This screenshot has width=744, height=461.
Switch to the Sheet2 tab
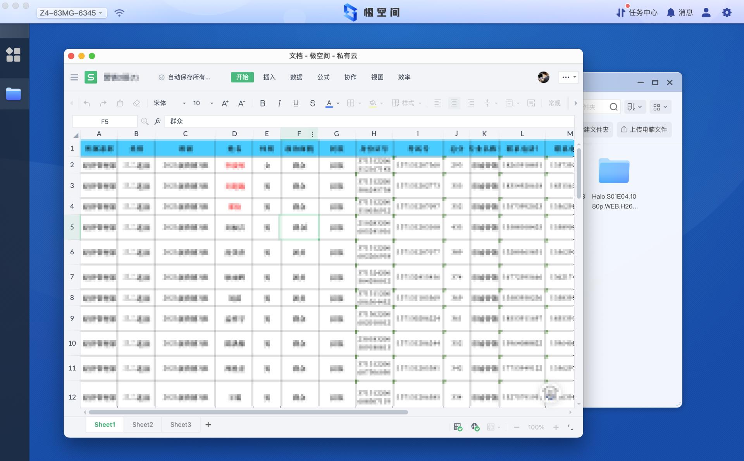tap(143, 425)
